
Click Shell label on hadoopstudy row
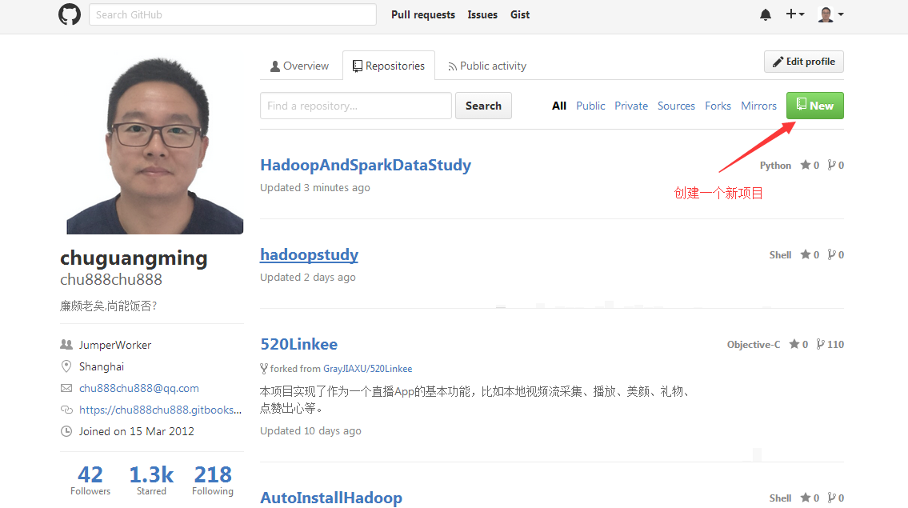point(780,255)
